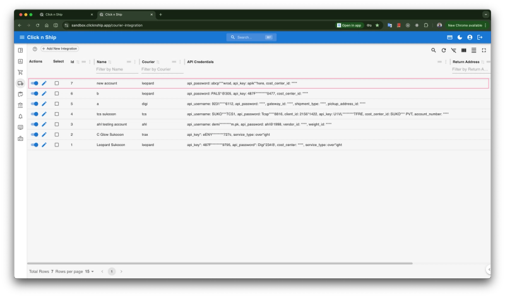Click the logout icon in header
This screenshot has height=297, width=505.
pyautogui.click(x=480, y=37)
